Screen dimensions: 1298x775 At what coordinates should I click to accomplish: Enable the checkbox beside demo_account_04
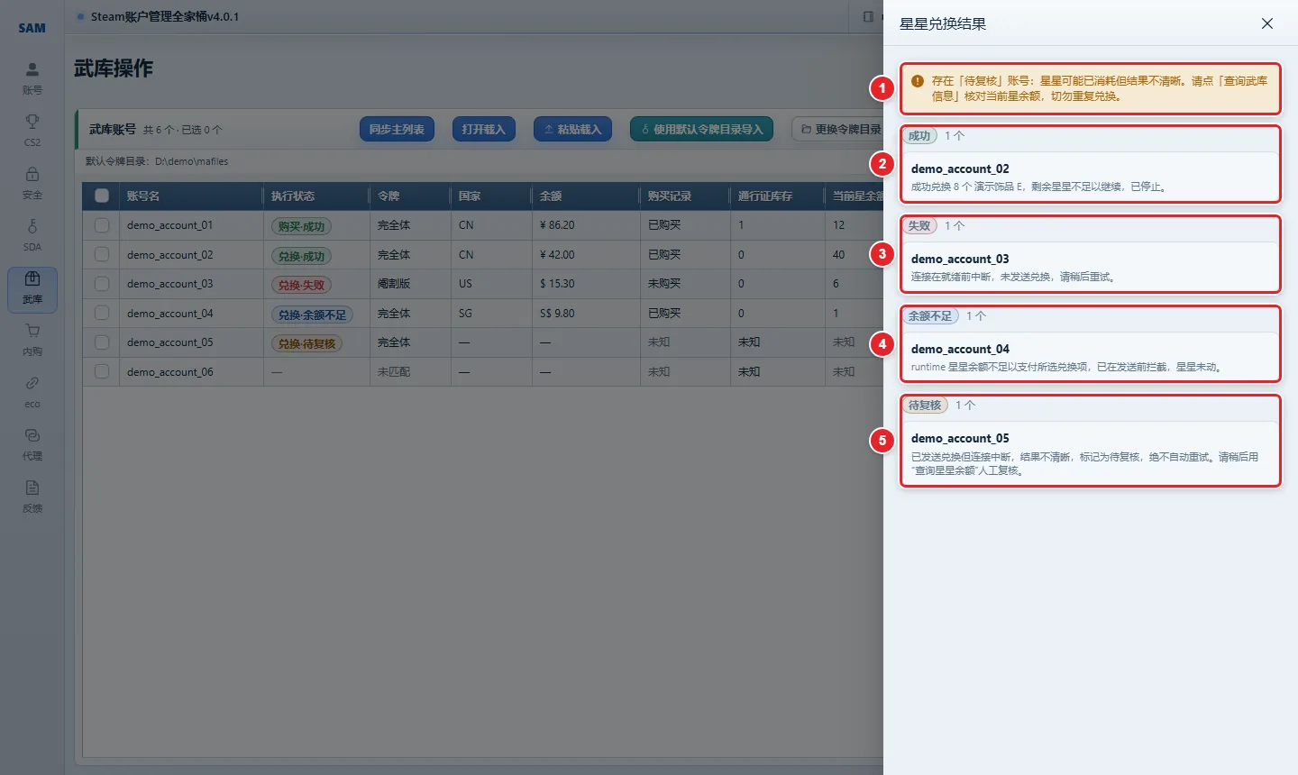(x=102, y=314)
